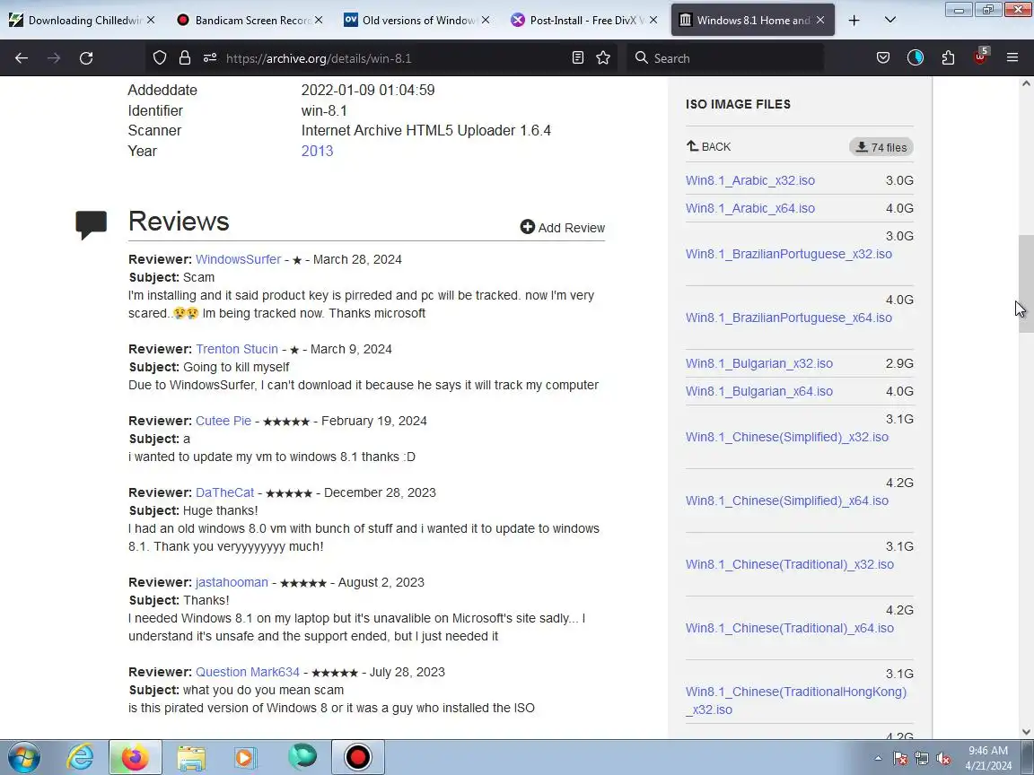This screenshot has width=1034, height=775.
Task: Open the Windows Start button
Action: click(x=23, y=757)
